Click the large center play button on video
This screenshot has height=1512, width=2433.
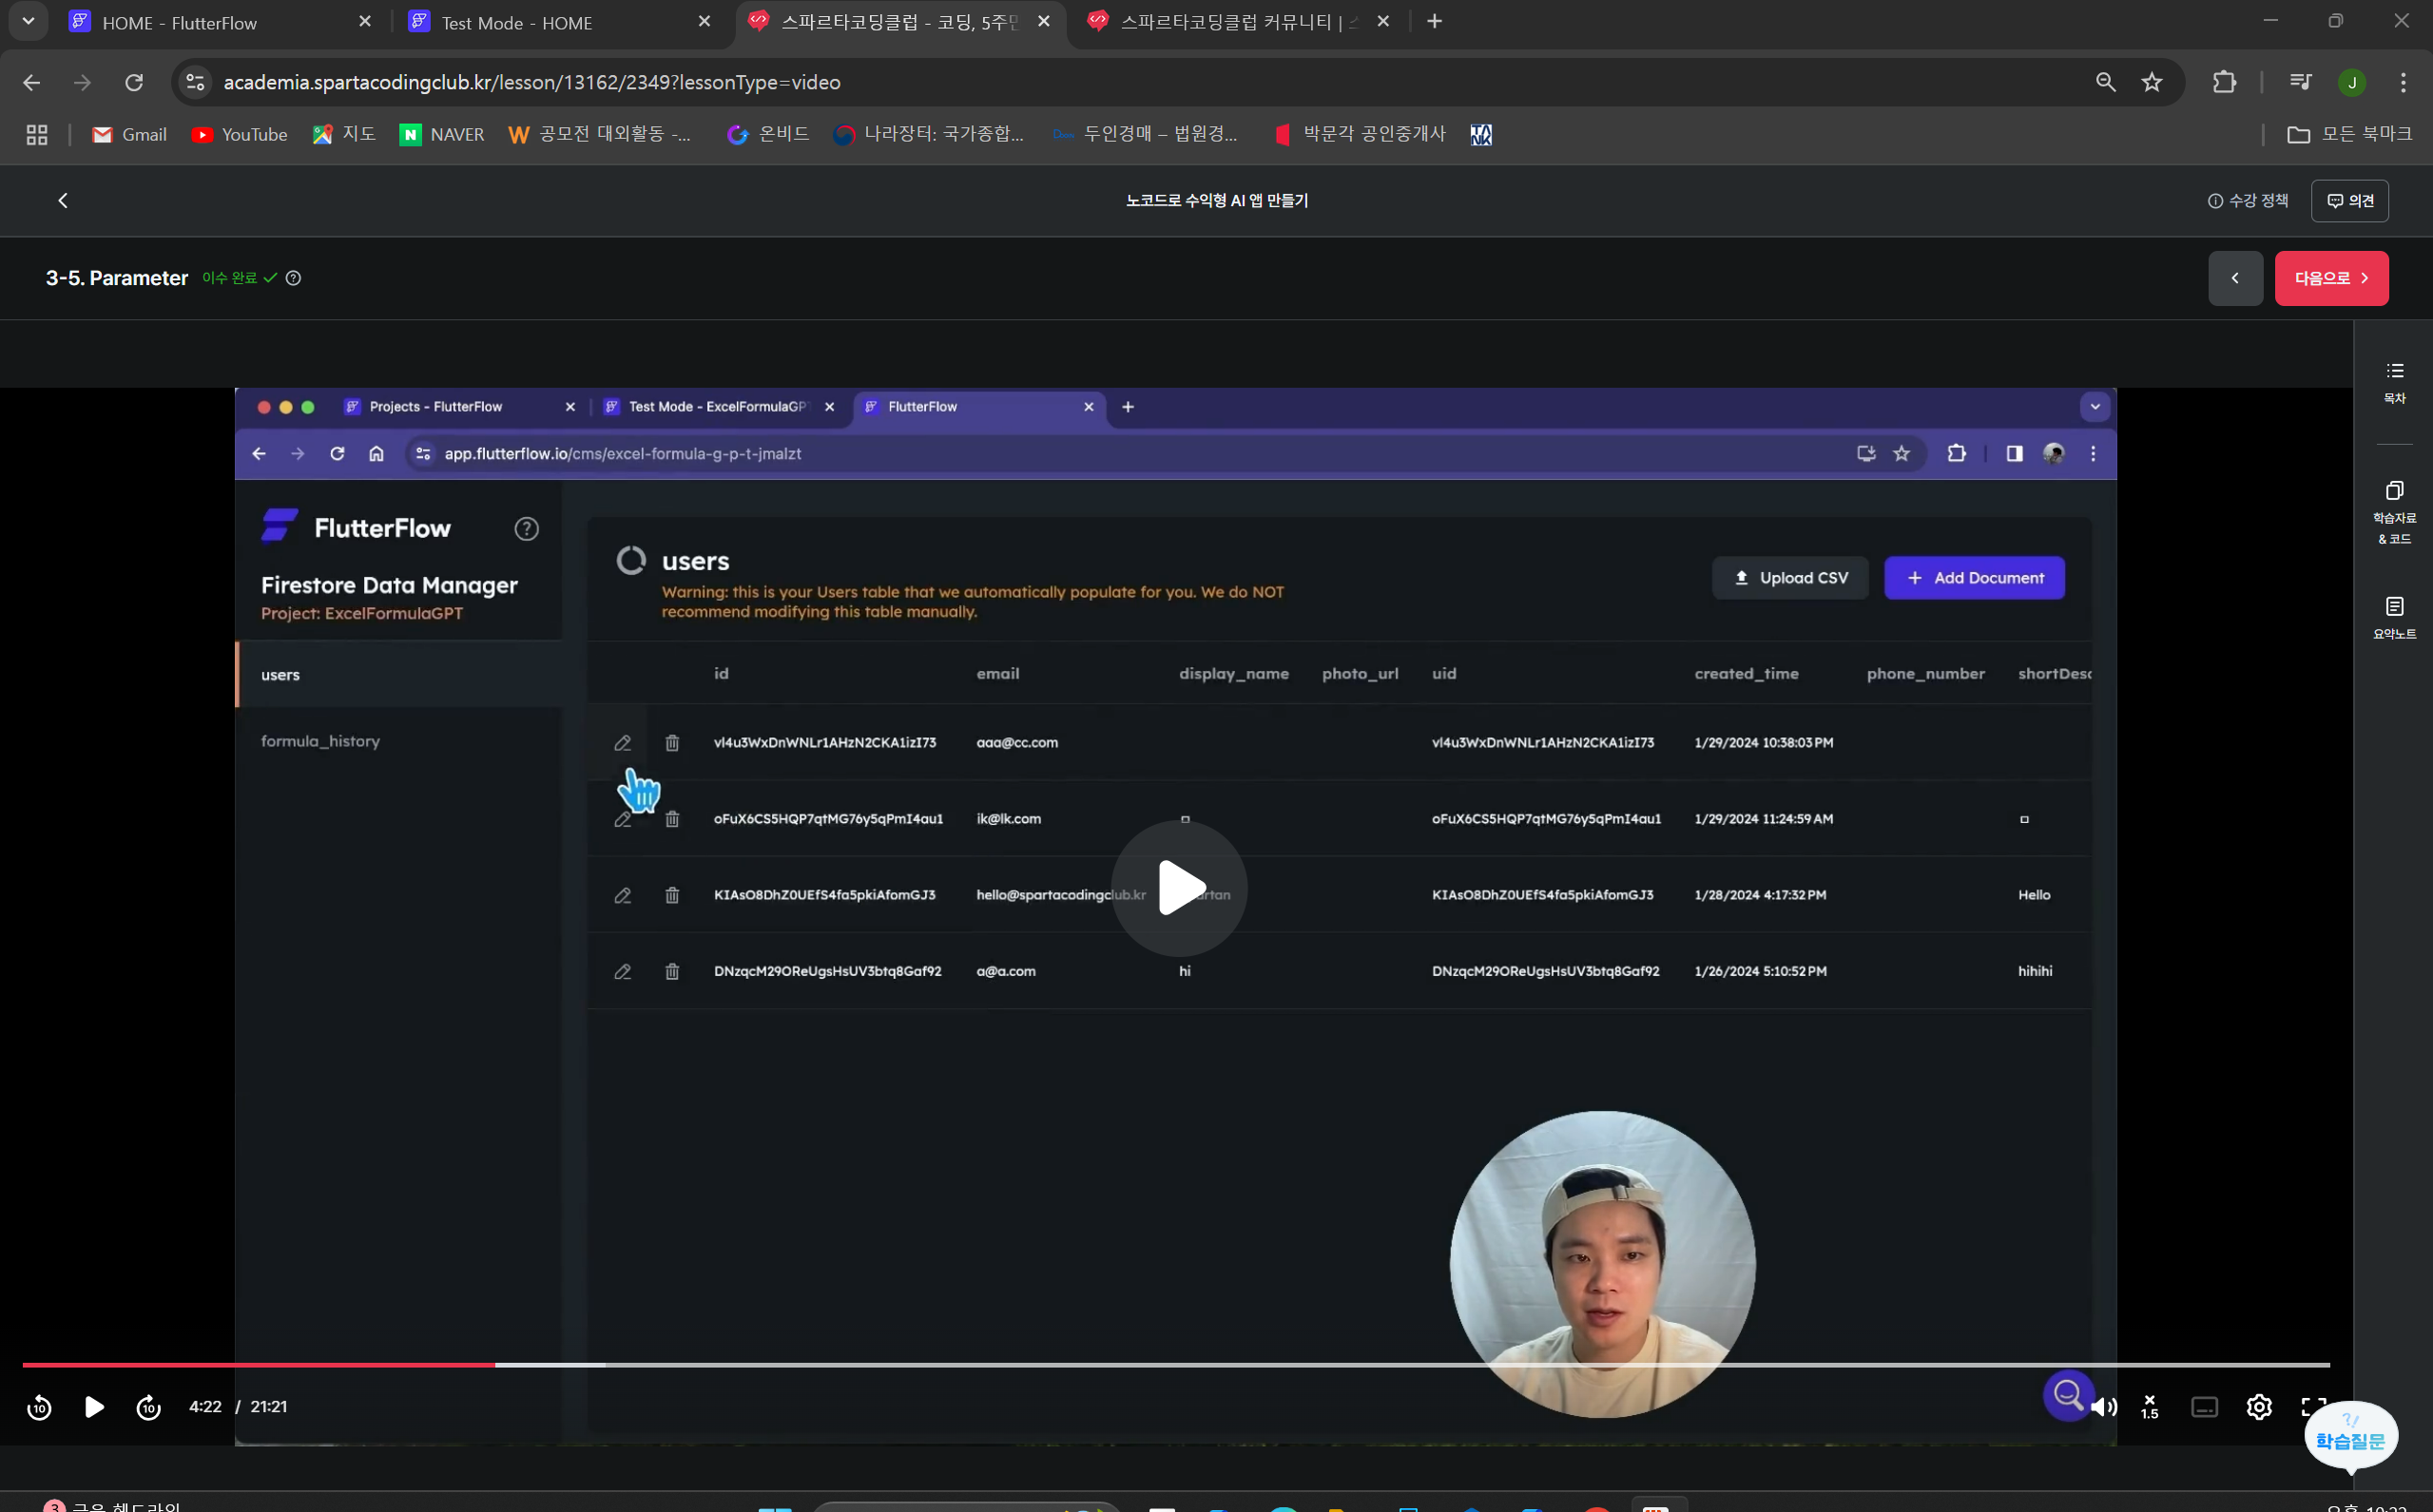click(x=1180, y=888)
